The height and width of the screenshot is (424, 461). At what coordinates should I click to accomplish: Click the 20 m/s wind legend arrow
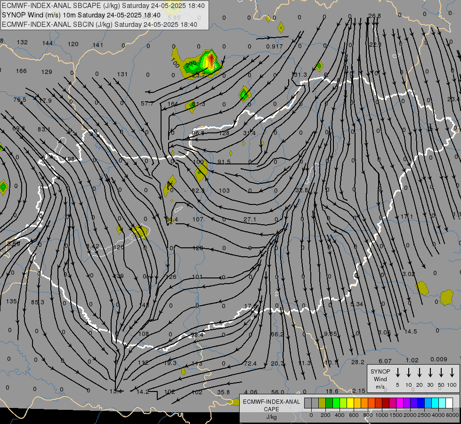[420, 373]
